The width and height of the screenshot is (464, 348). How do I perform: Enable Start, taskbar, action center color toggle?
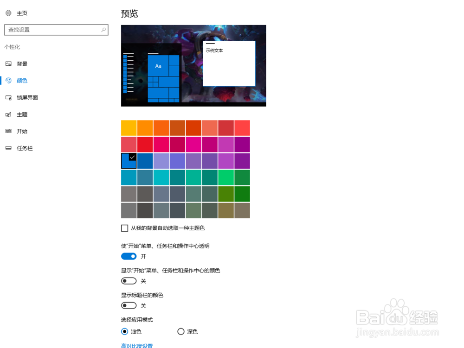pos(129,281)
